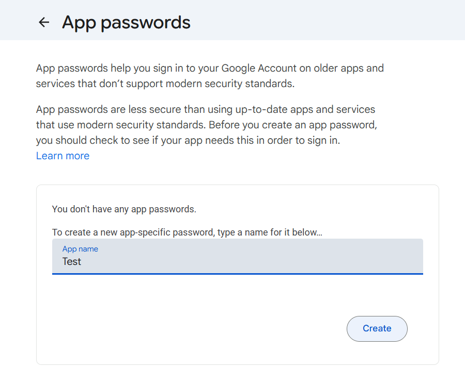Select the text Test in the field
The width and height of the screenshot is (465, 385).
pyautogui.click(x=72, y=261)
